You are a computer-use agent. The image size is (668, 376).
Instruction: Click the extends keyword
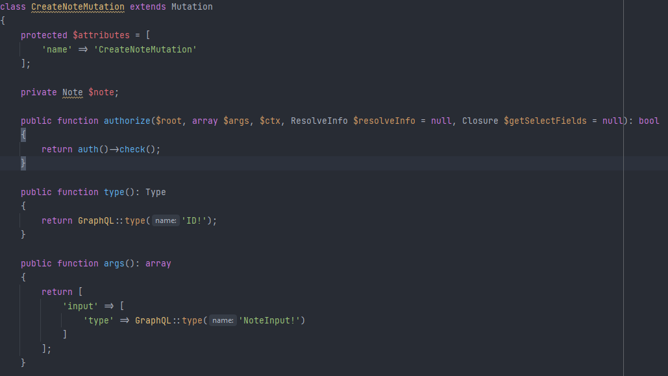[148, 6]
